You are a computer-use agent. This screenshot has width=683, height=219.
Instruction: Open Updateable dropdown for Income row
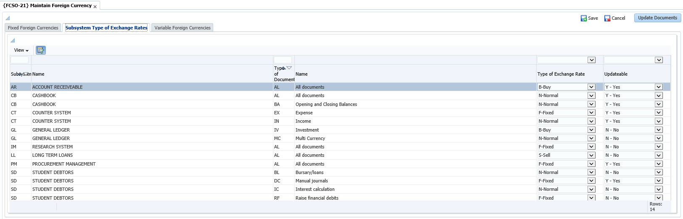(659, 121)
